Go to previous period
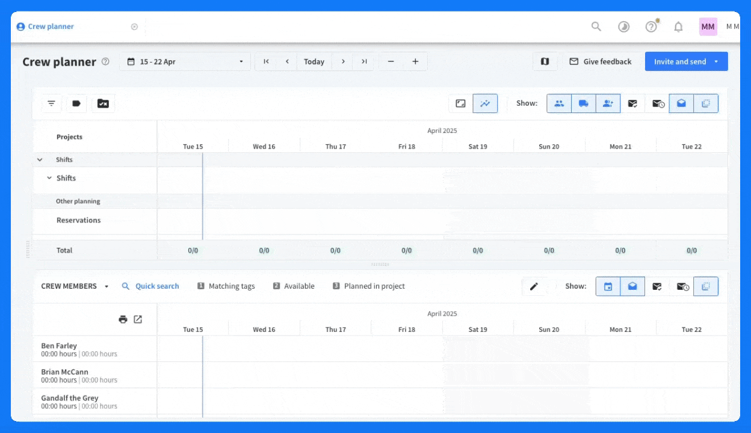The height and width of the screenshot is (433, 751). [x=287, y=61]
